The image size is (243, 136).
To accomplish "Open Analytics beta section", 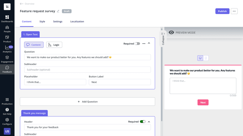I will [x=7, y=49].
